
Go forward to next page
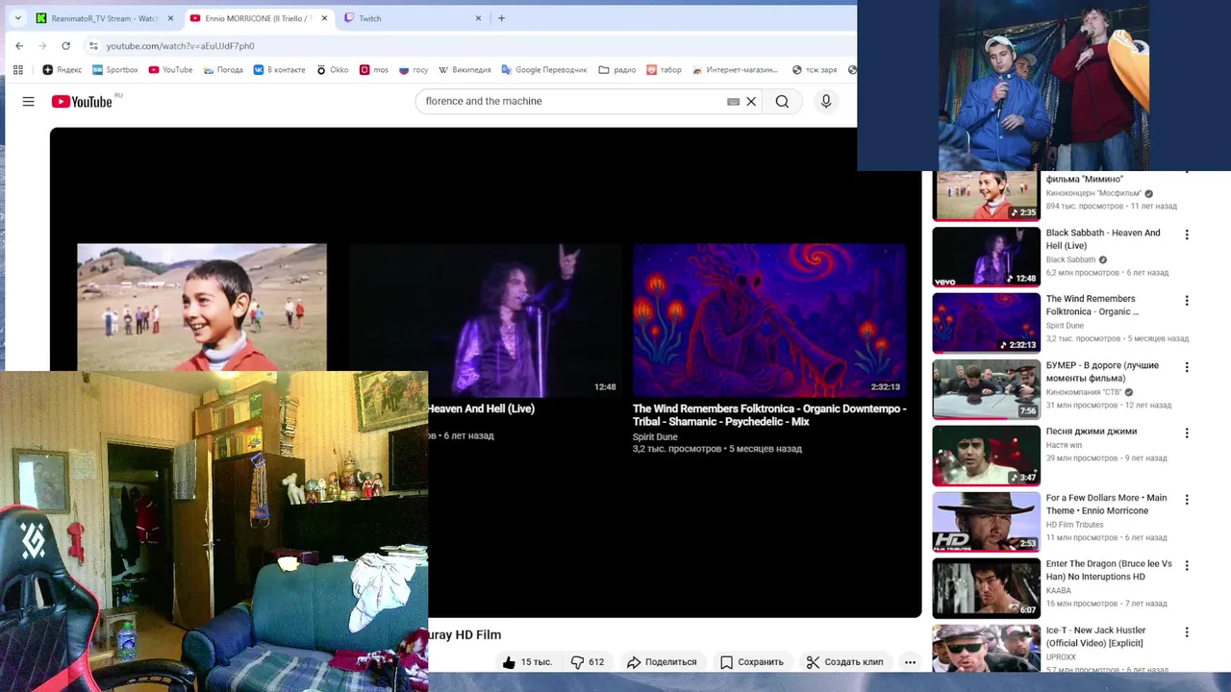[x=42, y=45]
